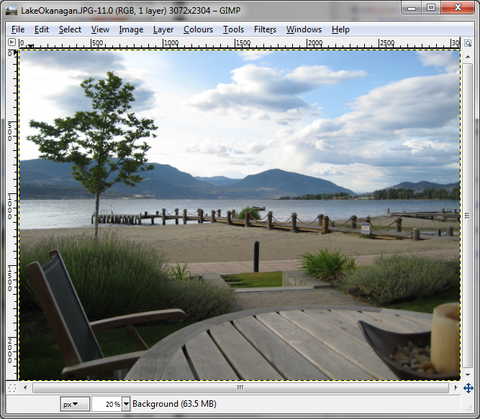Open the View menu
Viewport: 480px width, 419px height.
(x=100, y=29)
